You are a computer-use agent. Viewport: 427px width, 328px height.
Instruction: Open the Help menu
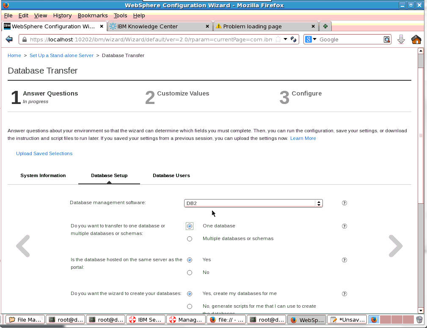(x=139, y=16)
